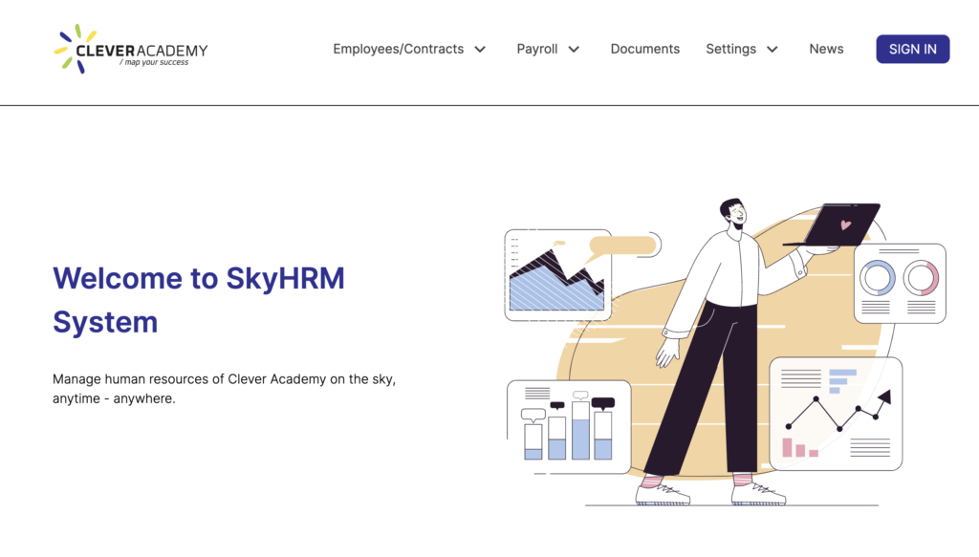The height and width of the screenshot is (557, 979).
Task: Click the hero illustration of man with laptop
Action: point(725,353)
